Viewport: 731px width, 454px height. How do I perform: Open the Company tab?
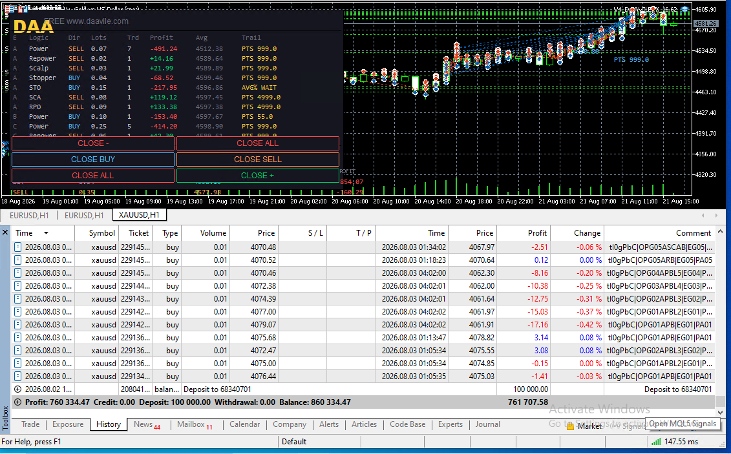[x=290, y=424]
